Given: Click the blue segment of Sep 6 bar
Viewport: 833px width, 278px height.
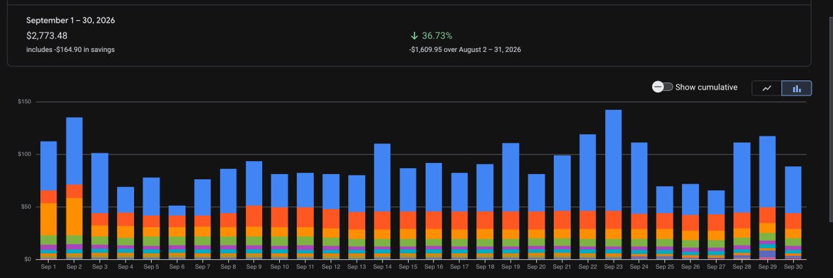Looking at the screenshot, I should point(177,210).
